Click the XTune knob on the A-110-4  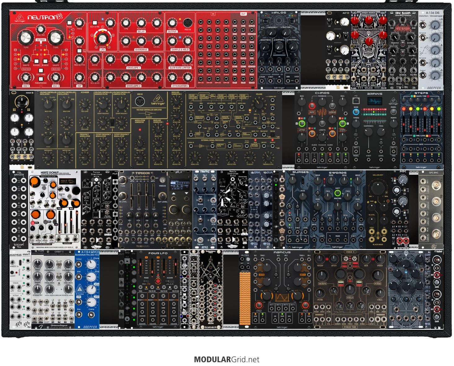coord(91,264)
